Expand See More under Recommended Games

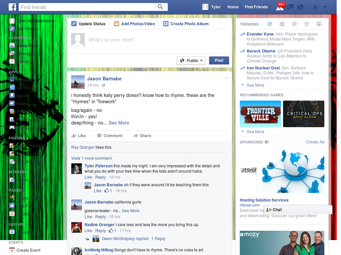(x=255, y=131)
